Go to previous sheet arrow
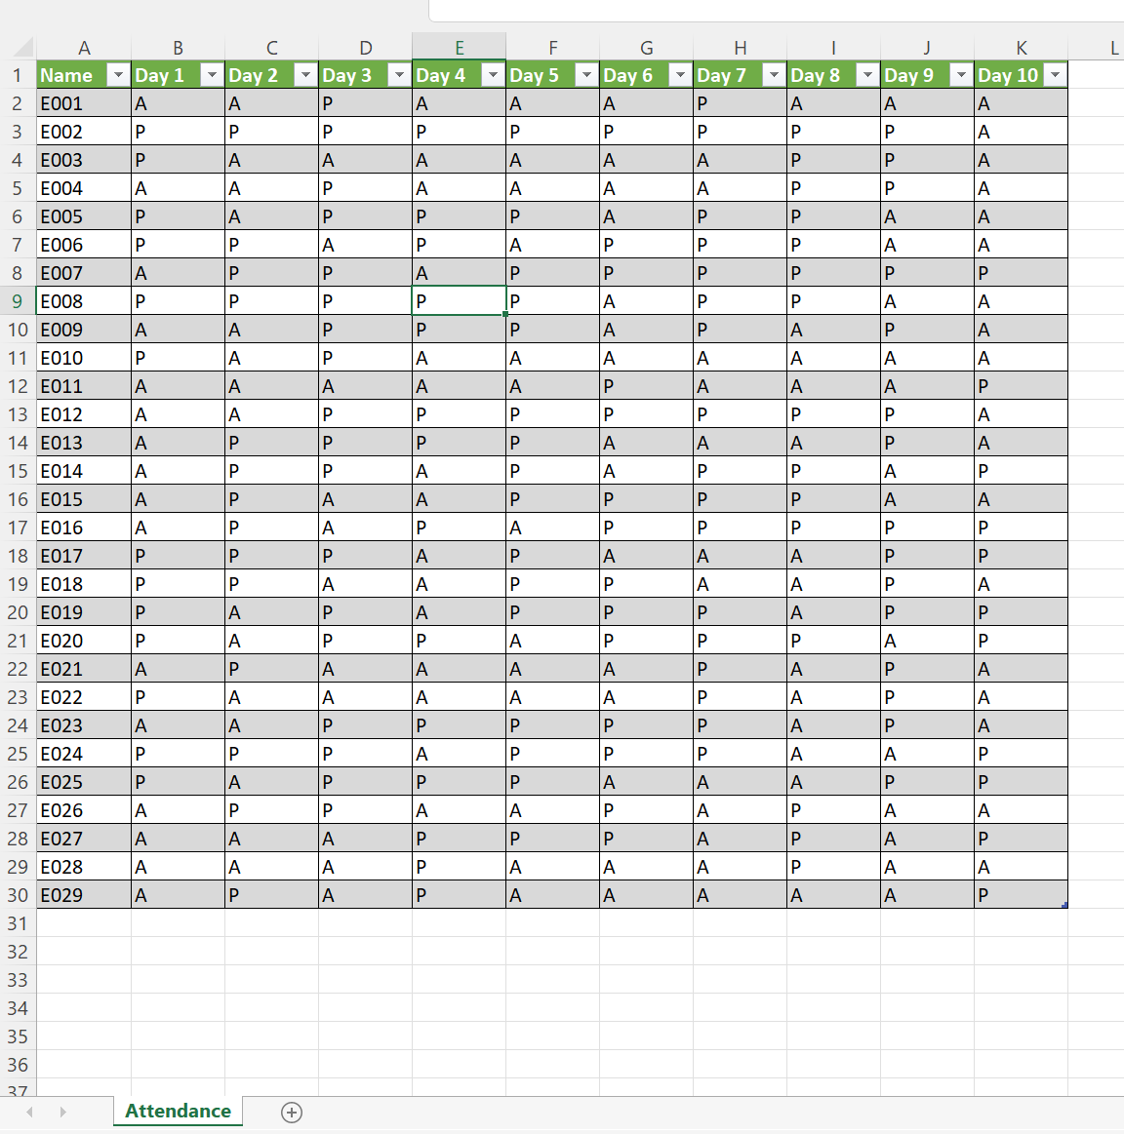The width and height of the screenshot is (1124, 1134). [x=29, y=1112]
